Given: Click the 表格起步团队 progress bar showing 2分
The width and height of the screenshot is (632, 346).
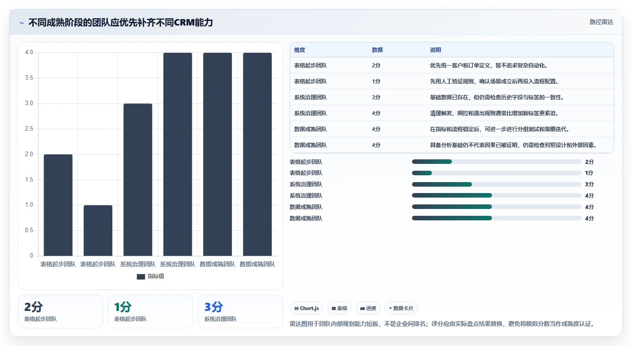Looking at the screenshot, I should pyautogui.click(x=497, y=162).
